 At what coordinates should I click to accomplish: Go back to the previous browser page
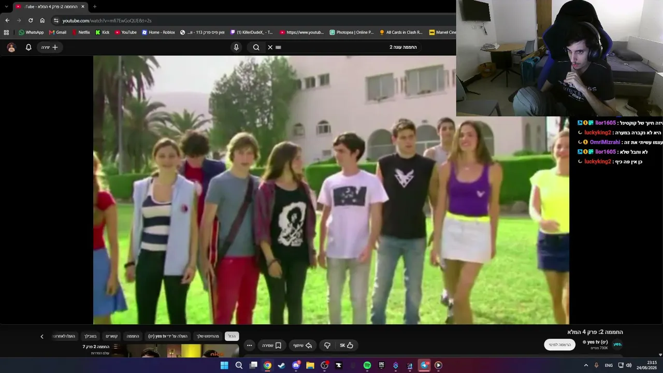coord(7,20)
